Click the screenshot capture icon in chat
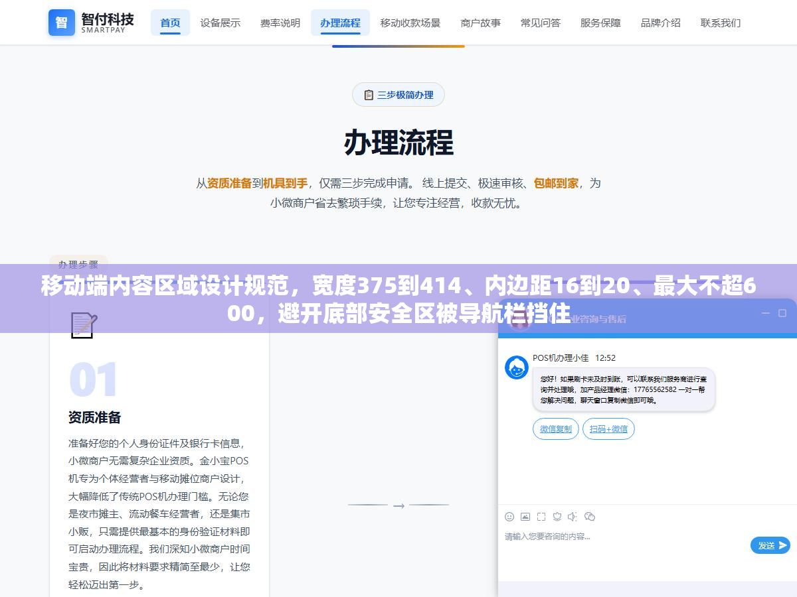This screenshot has width=797, height=597. click(541, 517)
